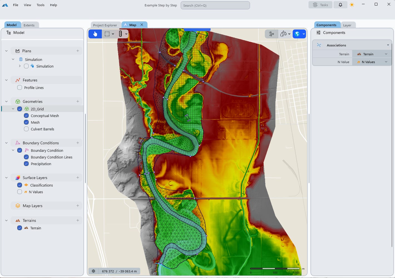The image size is (395, 278).
Task: Check the N Values layer checkbox
Action: pos(19,192)
